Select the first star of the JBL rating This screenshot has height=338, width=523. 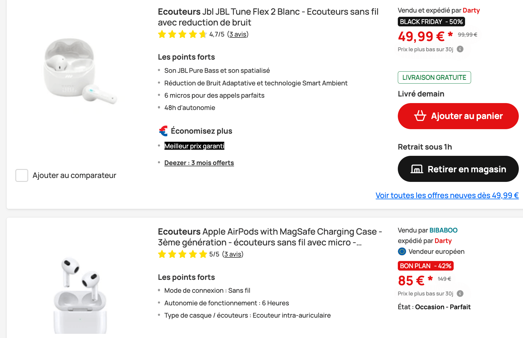[162, 34]
